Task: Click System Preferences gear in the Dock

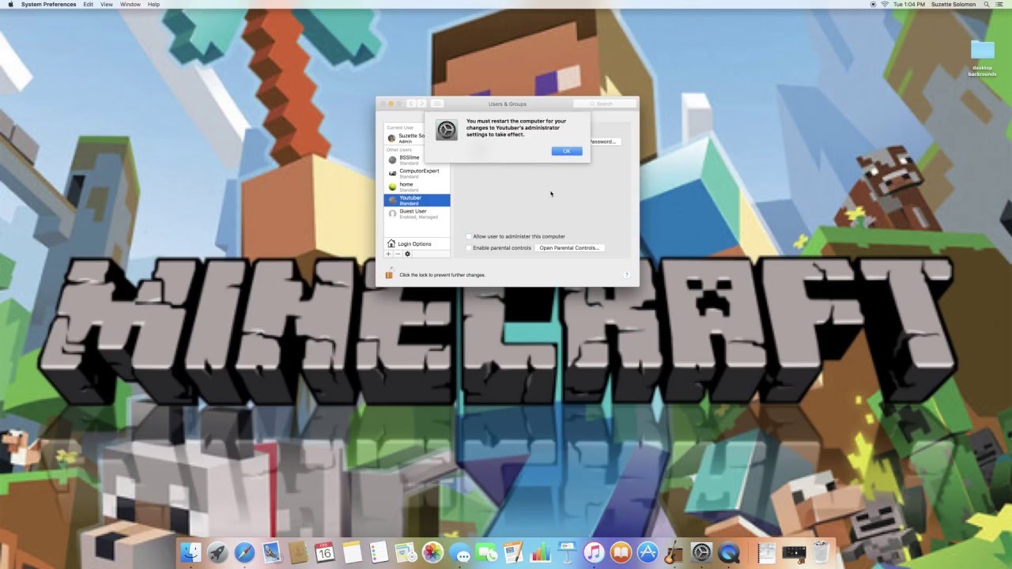Action: (x=701, y=552)
